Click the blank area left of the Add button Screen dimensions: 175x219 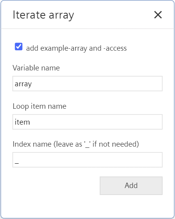click(56, 186)
